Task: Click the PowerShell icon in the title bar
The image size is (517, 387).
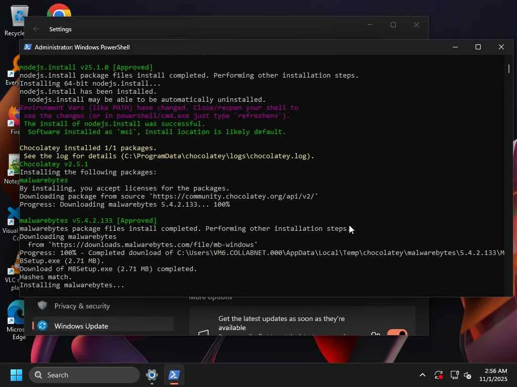Action: click(x=28, y=47)
